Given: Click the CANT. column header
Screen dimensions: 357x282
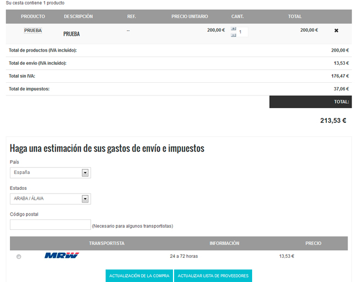Looking at the screenshot, I should pyautogui.click(x=237, y=16).
